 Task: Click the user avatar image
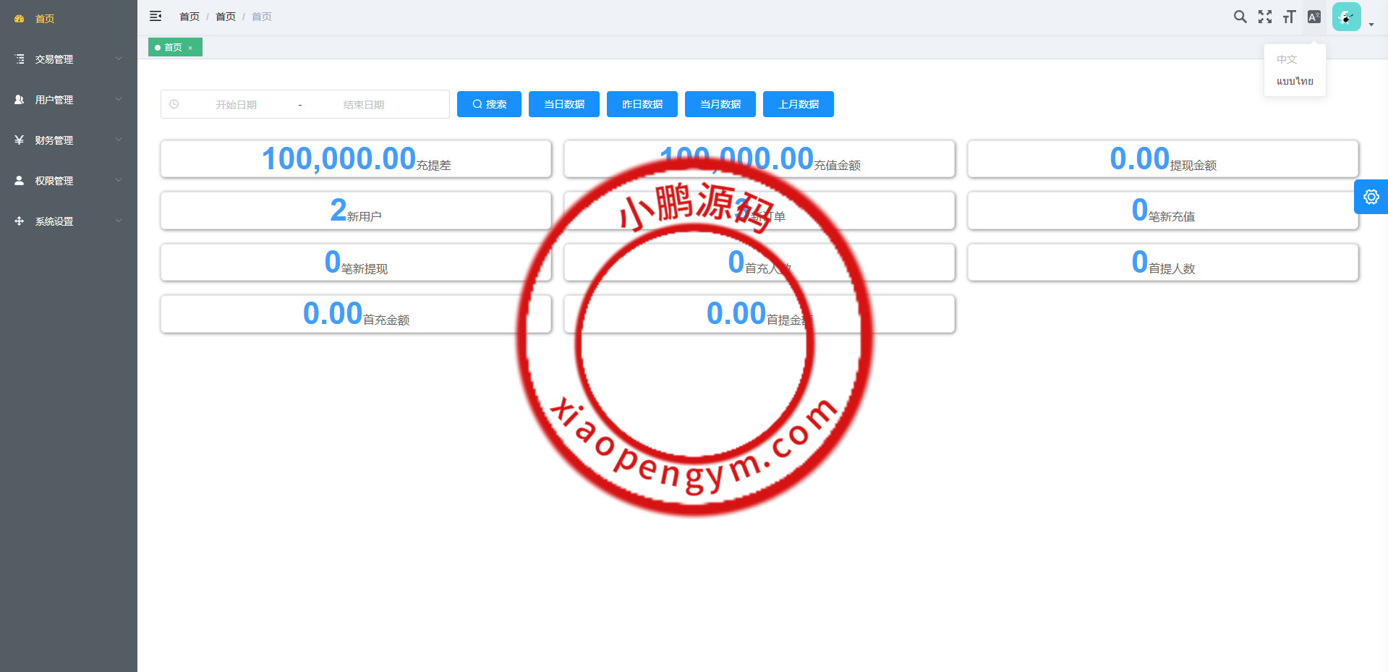pos(1346,17)
